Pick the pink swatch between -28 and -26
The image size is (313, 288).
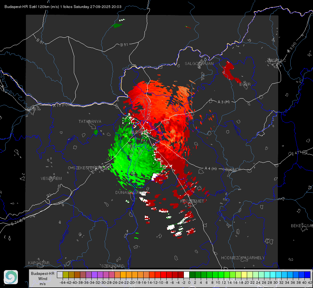[x=112, y=275]
